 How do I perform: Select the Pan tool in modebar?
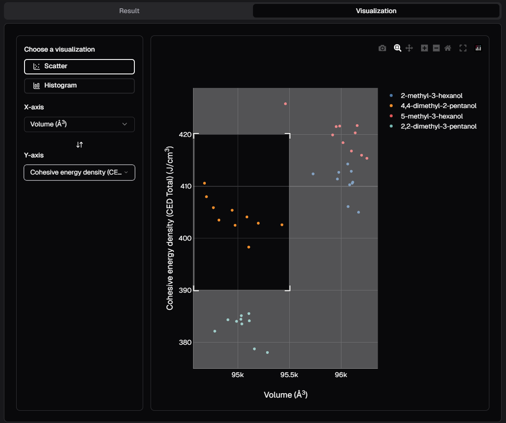(409, 48)
